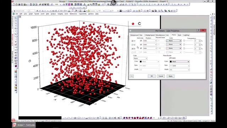The width and height of the screenshot is (227, 128).
Task: Toggle grid lines checkbox for XY plane
Action: [141, 41]
